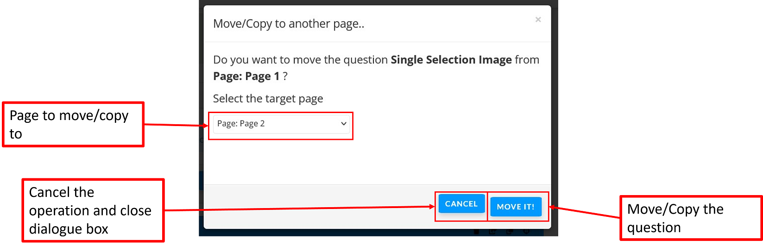The width and height of the screenshot is (763, 247).
Task: Click the bold 'Page: Page 1' text
Action: tap(246, 76)
